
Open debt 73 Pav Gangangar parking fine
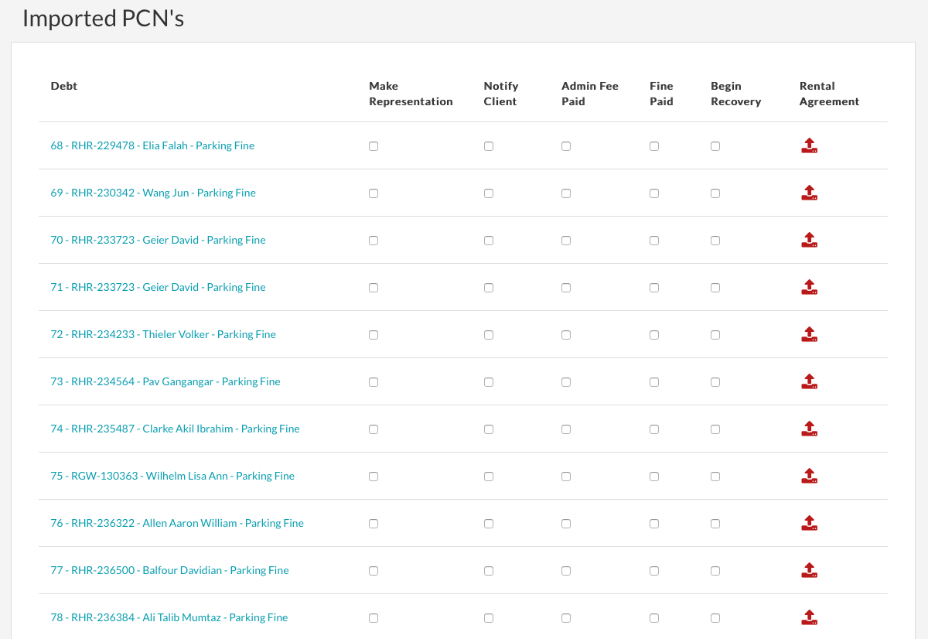pos(165,381)
